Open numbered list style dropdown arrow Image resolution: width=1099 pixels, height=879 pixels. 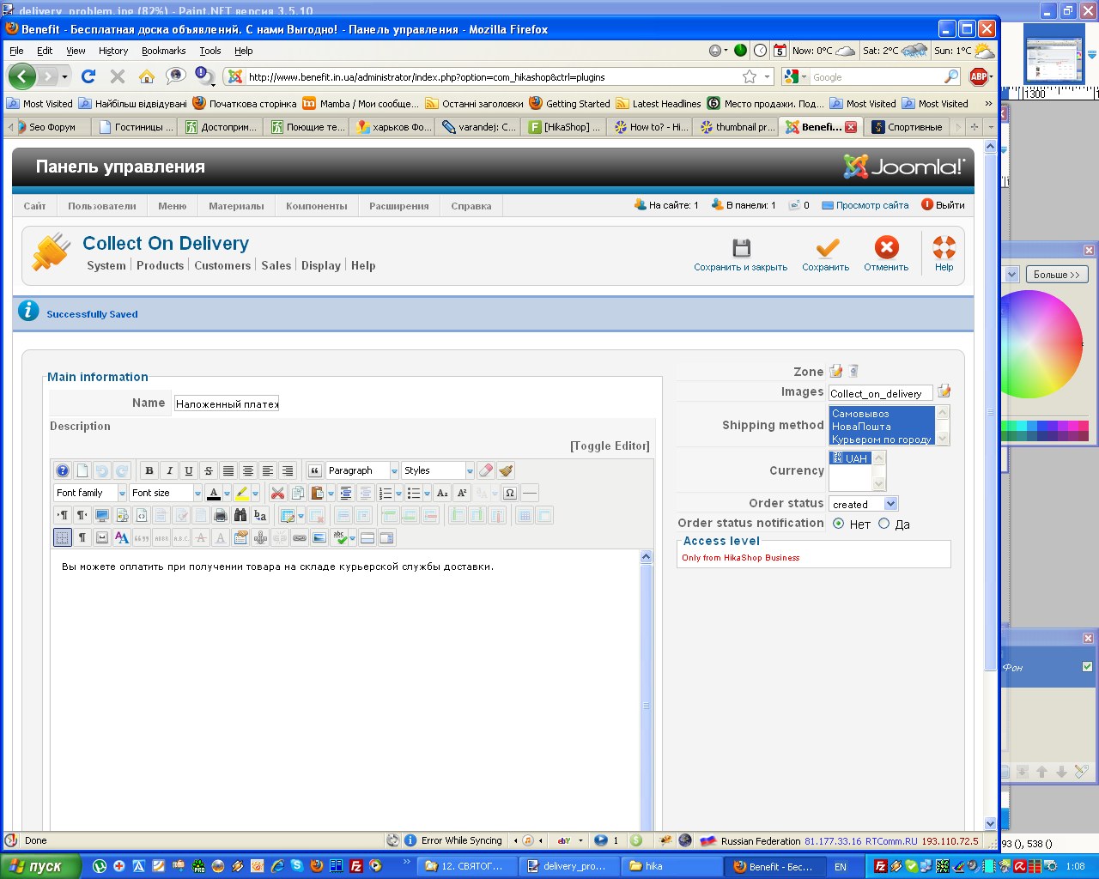click(x=398, y=494)
